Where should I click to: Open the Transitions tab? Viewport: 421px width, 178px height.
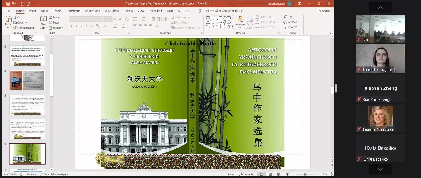pyautogui.click(x=73, y=11)
